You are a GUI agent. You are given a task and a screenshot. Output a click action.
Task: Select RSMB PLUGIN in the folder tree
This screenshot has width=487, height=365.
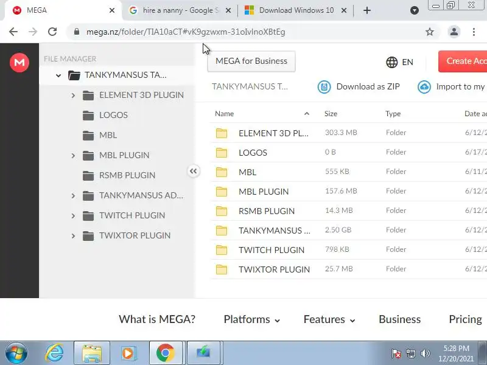127,175
